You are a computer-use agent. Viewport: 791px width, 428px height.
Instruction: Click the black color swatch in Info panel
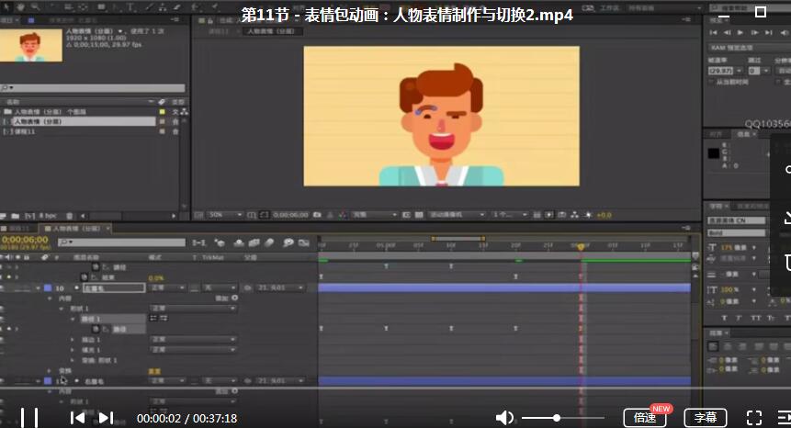coord(716,152)
